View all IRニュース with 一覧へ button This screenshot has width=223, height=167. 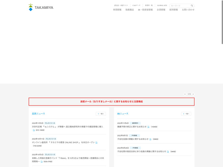tap(186, 114)
